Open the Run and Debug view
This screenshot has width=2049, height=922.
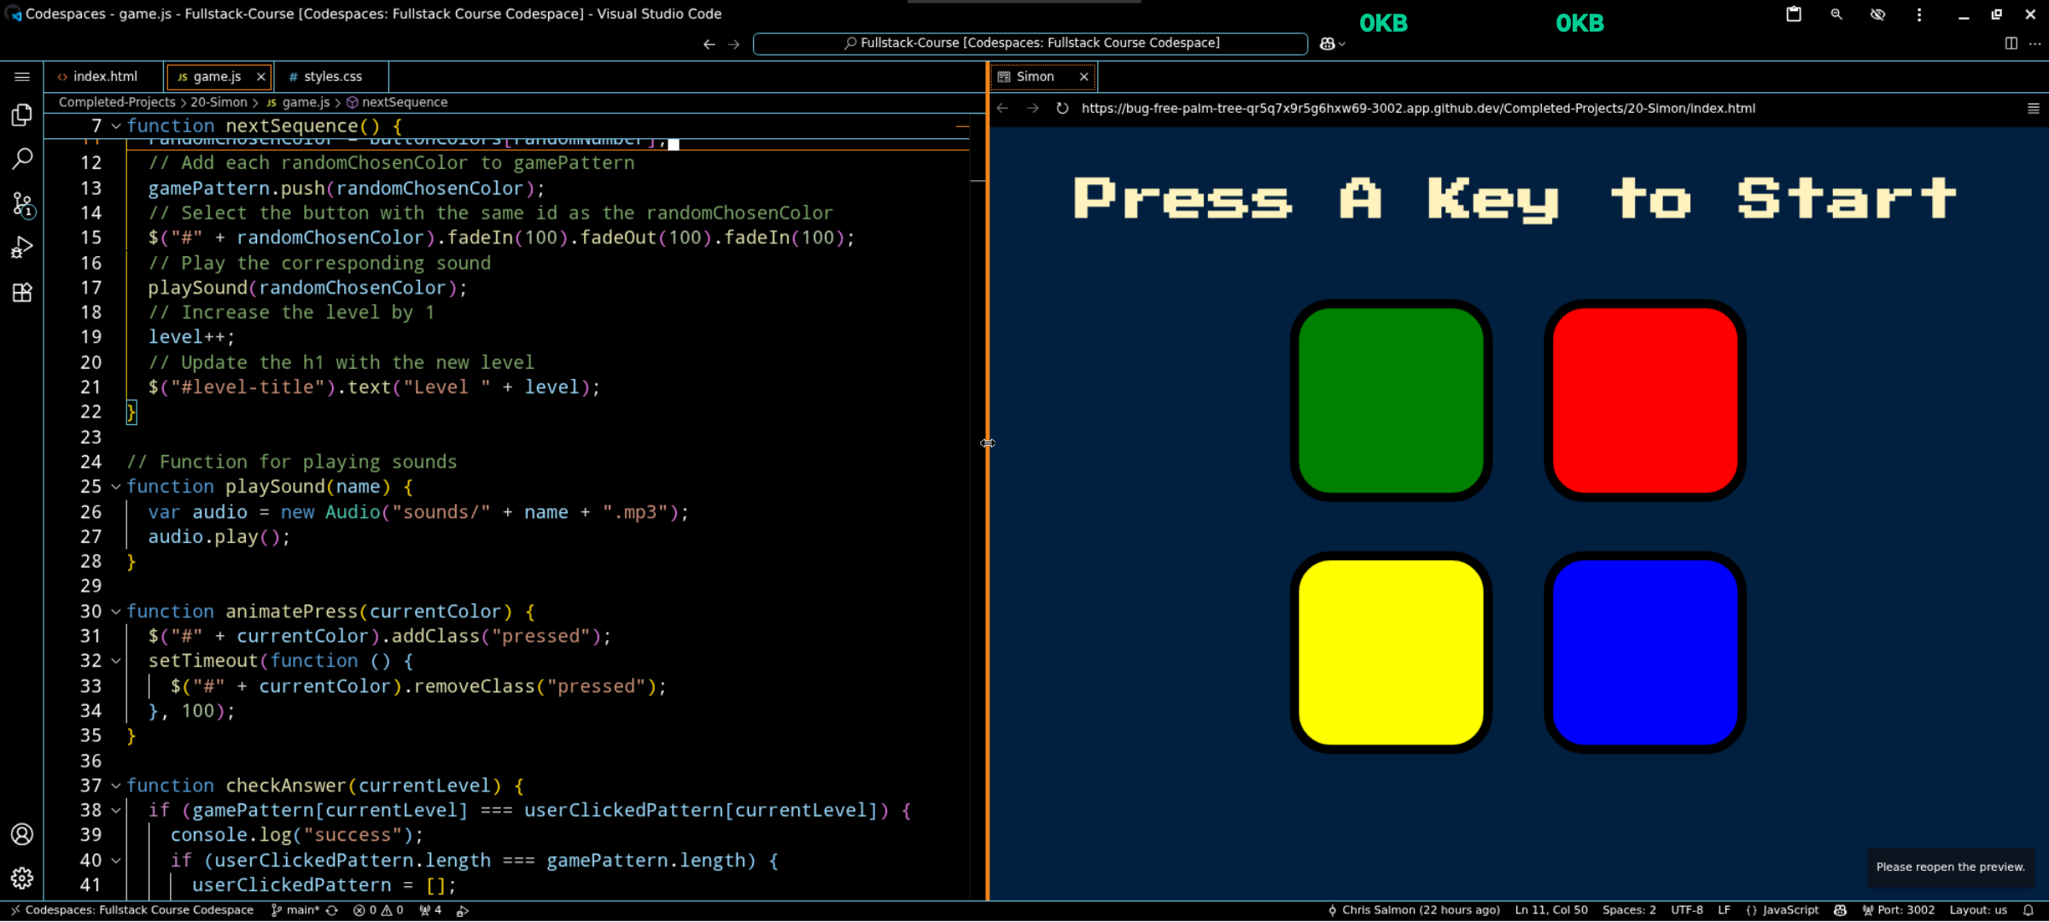tap(22, 248)
